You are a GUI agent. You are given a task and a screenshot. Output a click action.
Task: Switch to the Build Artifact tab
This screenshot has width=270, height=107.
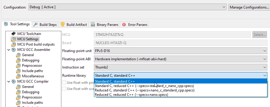click(x=74, y=24)
